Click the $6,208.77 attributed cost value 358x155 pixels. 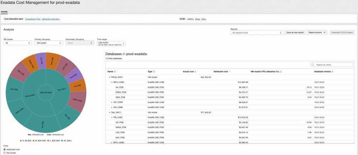(243, 87)
